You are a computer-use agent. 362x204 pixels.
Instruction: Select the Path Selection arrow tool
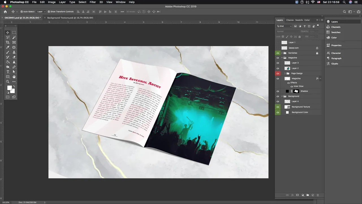coord(14,72)
